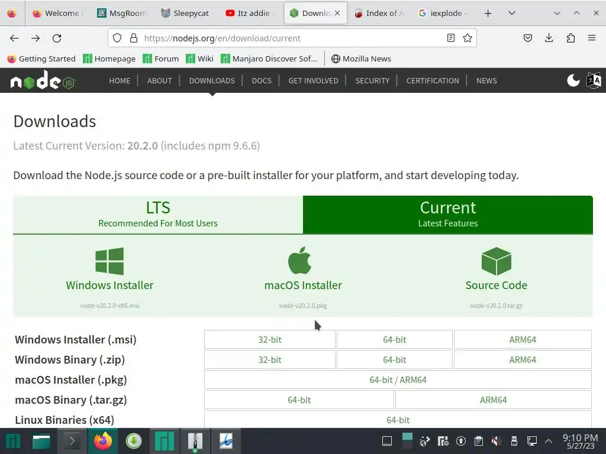Image resolution: width=606 pixels, height=454 pixels.
Task: Click the forward navigation arrow
Action: 36,38
